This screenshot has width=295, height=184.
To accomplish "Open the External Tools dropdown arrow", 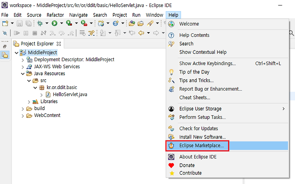I will coord(91,23).
